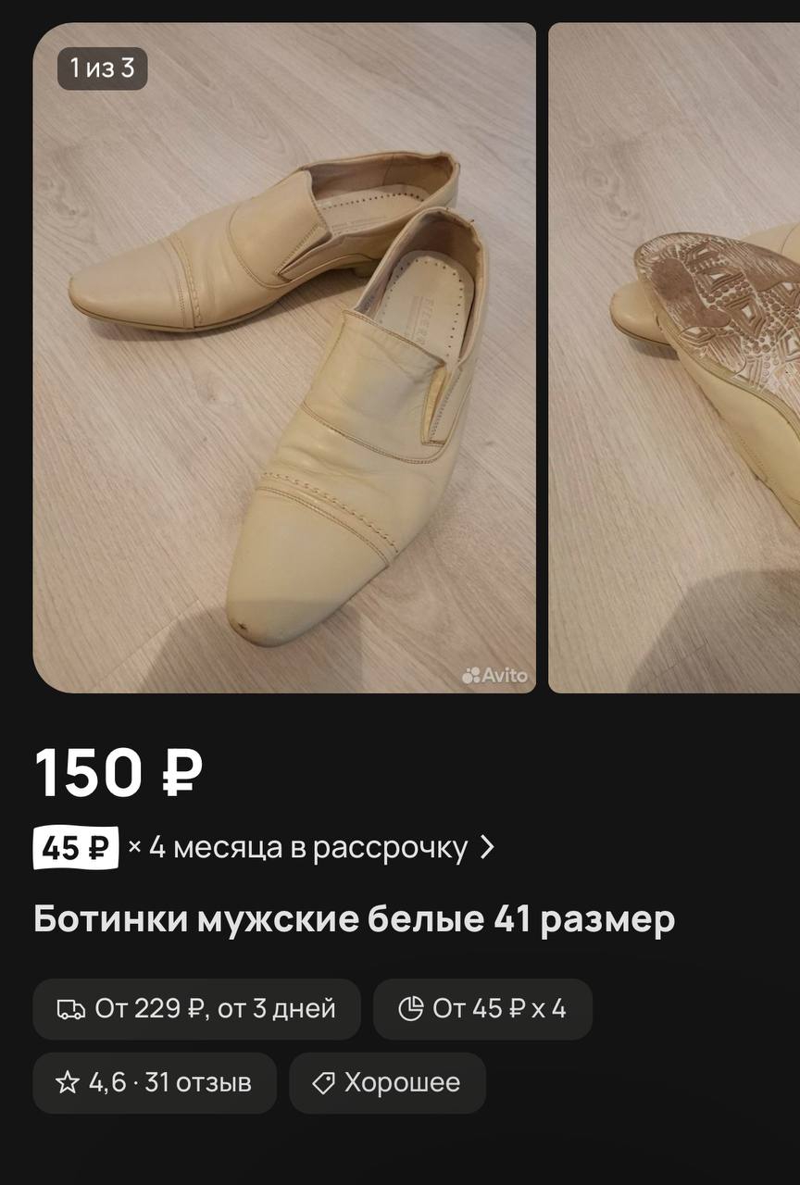Open delivery chip 'От 229 ₽, от 3 дней'
The height and width of the screenshot is (1185, 800).
tap(196, 1009)
